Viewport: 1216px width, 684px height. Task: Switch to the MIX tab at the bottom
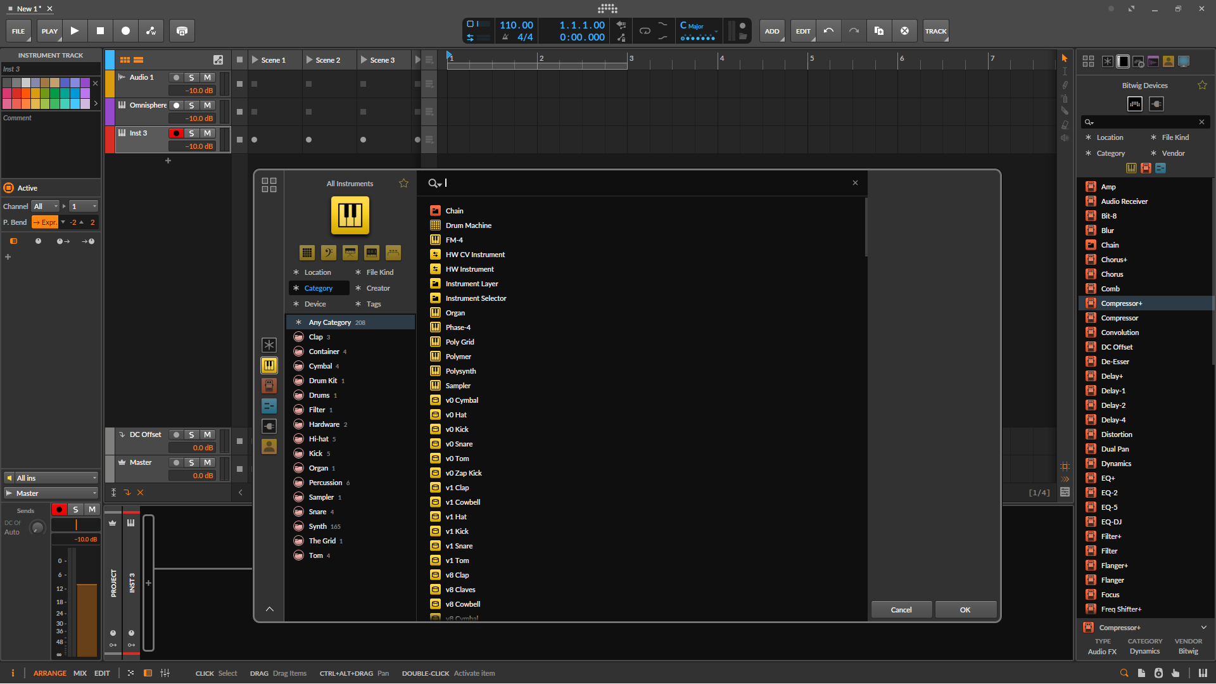pos(80,673)
